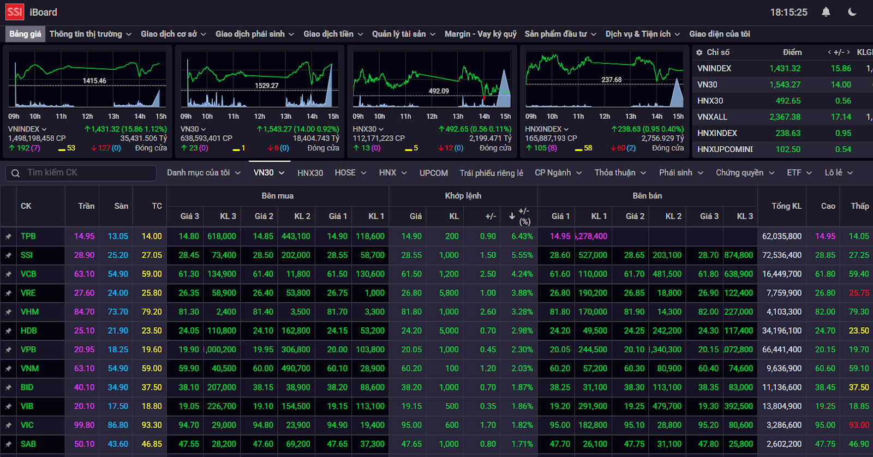Screen dimensions: 873x457
Task: Sort by Tổng KL column header
Action: tap(786, 206)
